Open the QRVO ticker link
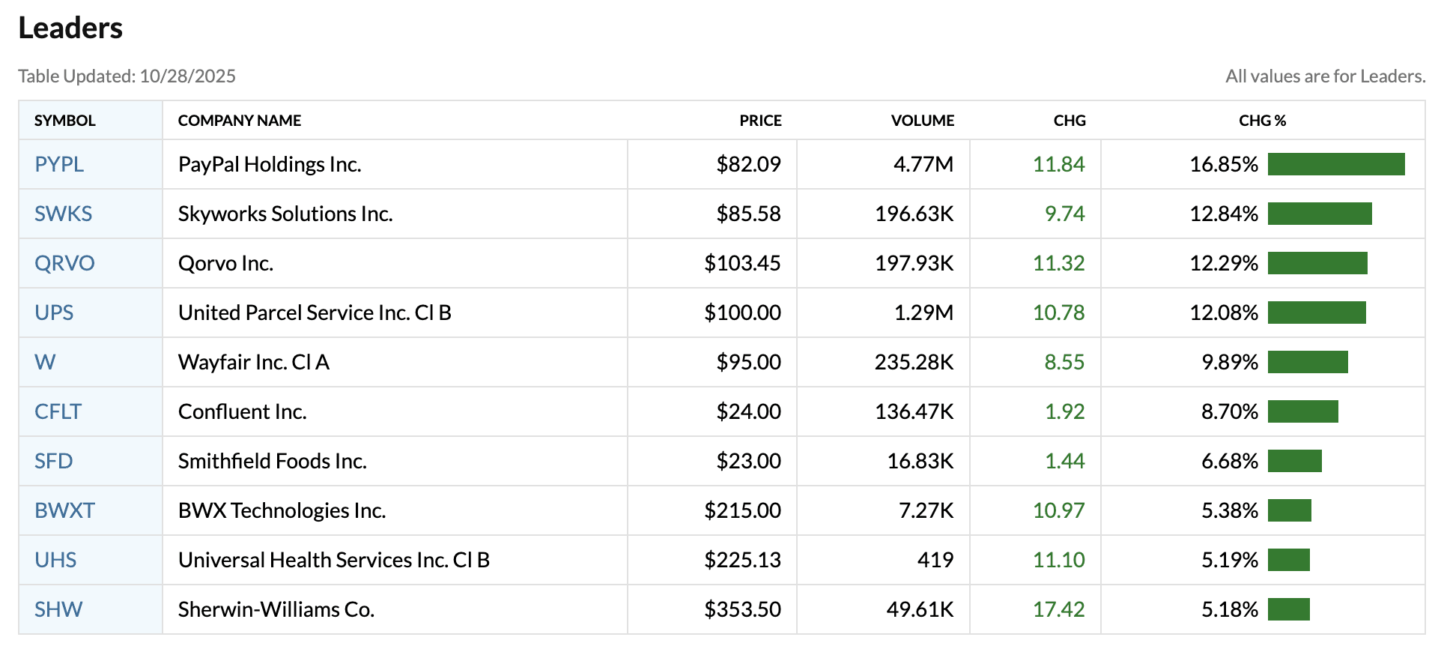 [x=64, y=263]
